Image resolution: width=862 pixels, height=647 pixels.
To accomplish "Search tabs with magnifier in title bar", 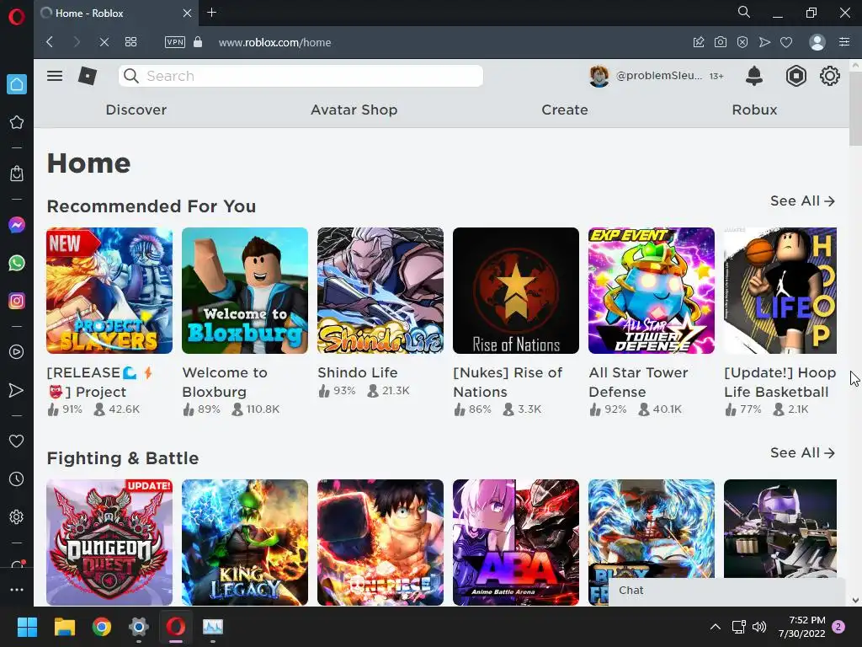I will pyautogui.click(x=744, y=12).
